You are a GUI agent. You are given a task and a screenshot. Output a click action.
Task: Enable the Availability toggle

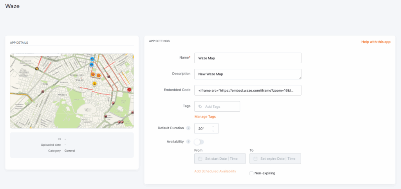tap(199, 142)
